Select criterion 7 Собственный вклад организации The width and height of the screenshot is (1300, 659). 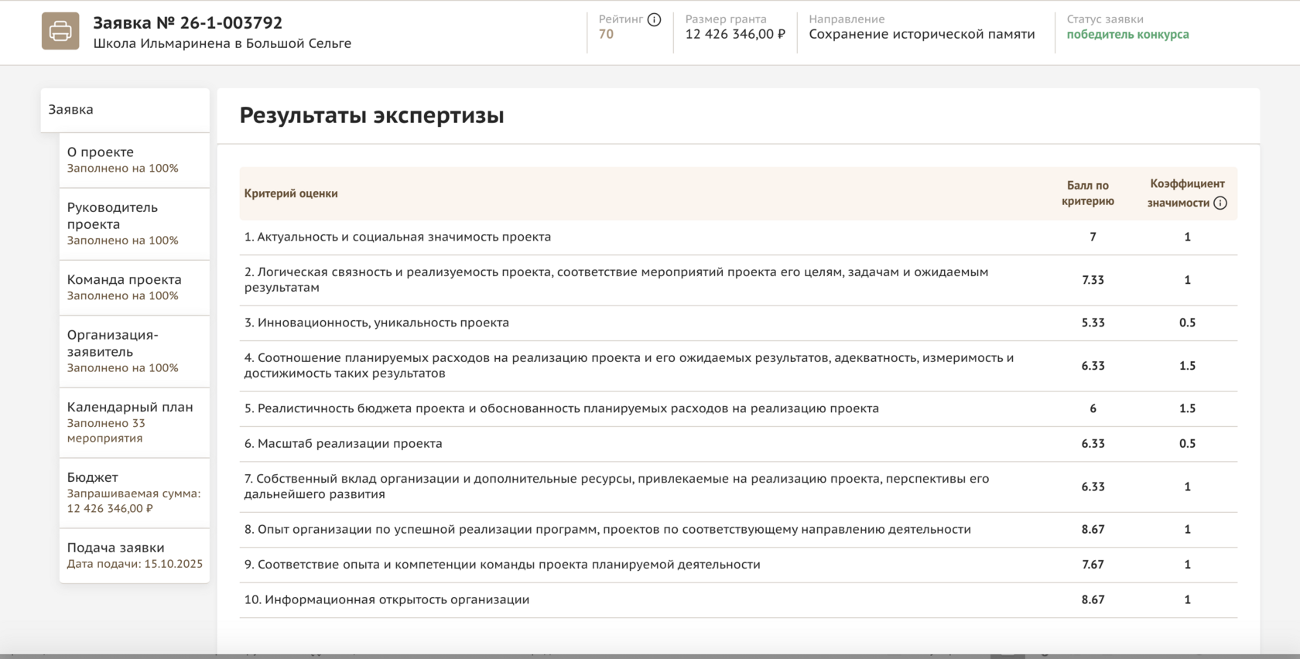click(x=617, y=487)
